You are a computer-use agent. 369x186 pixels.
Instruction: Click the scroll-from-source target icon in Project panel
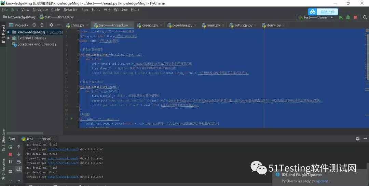(35, 25)
